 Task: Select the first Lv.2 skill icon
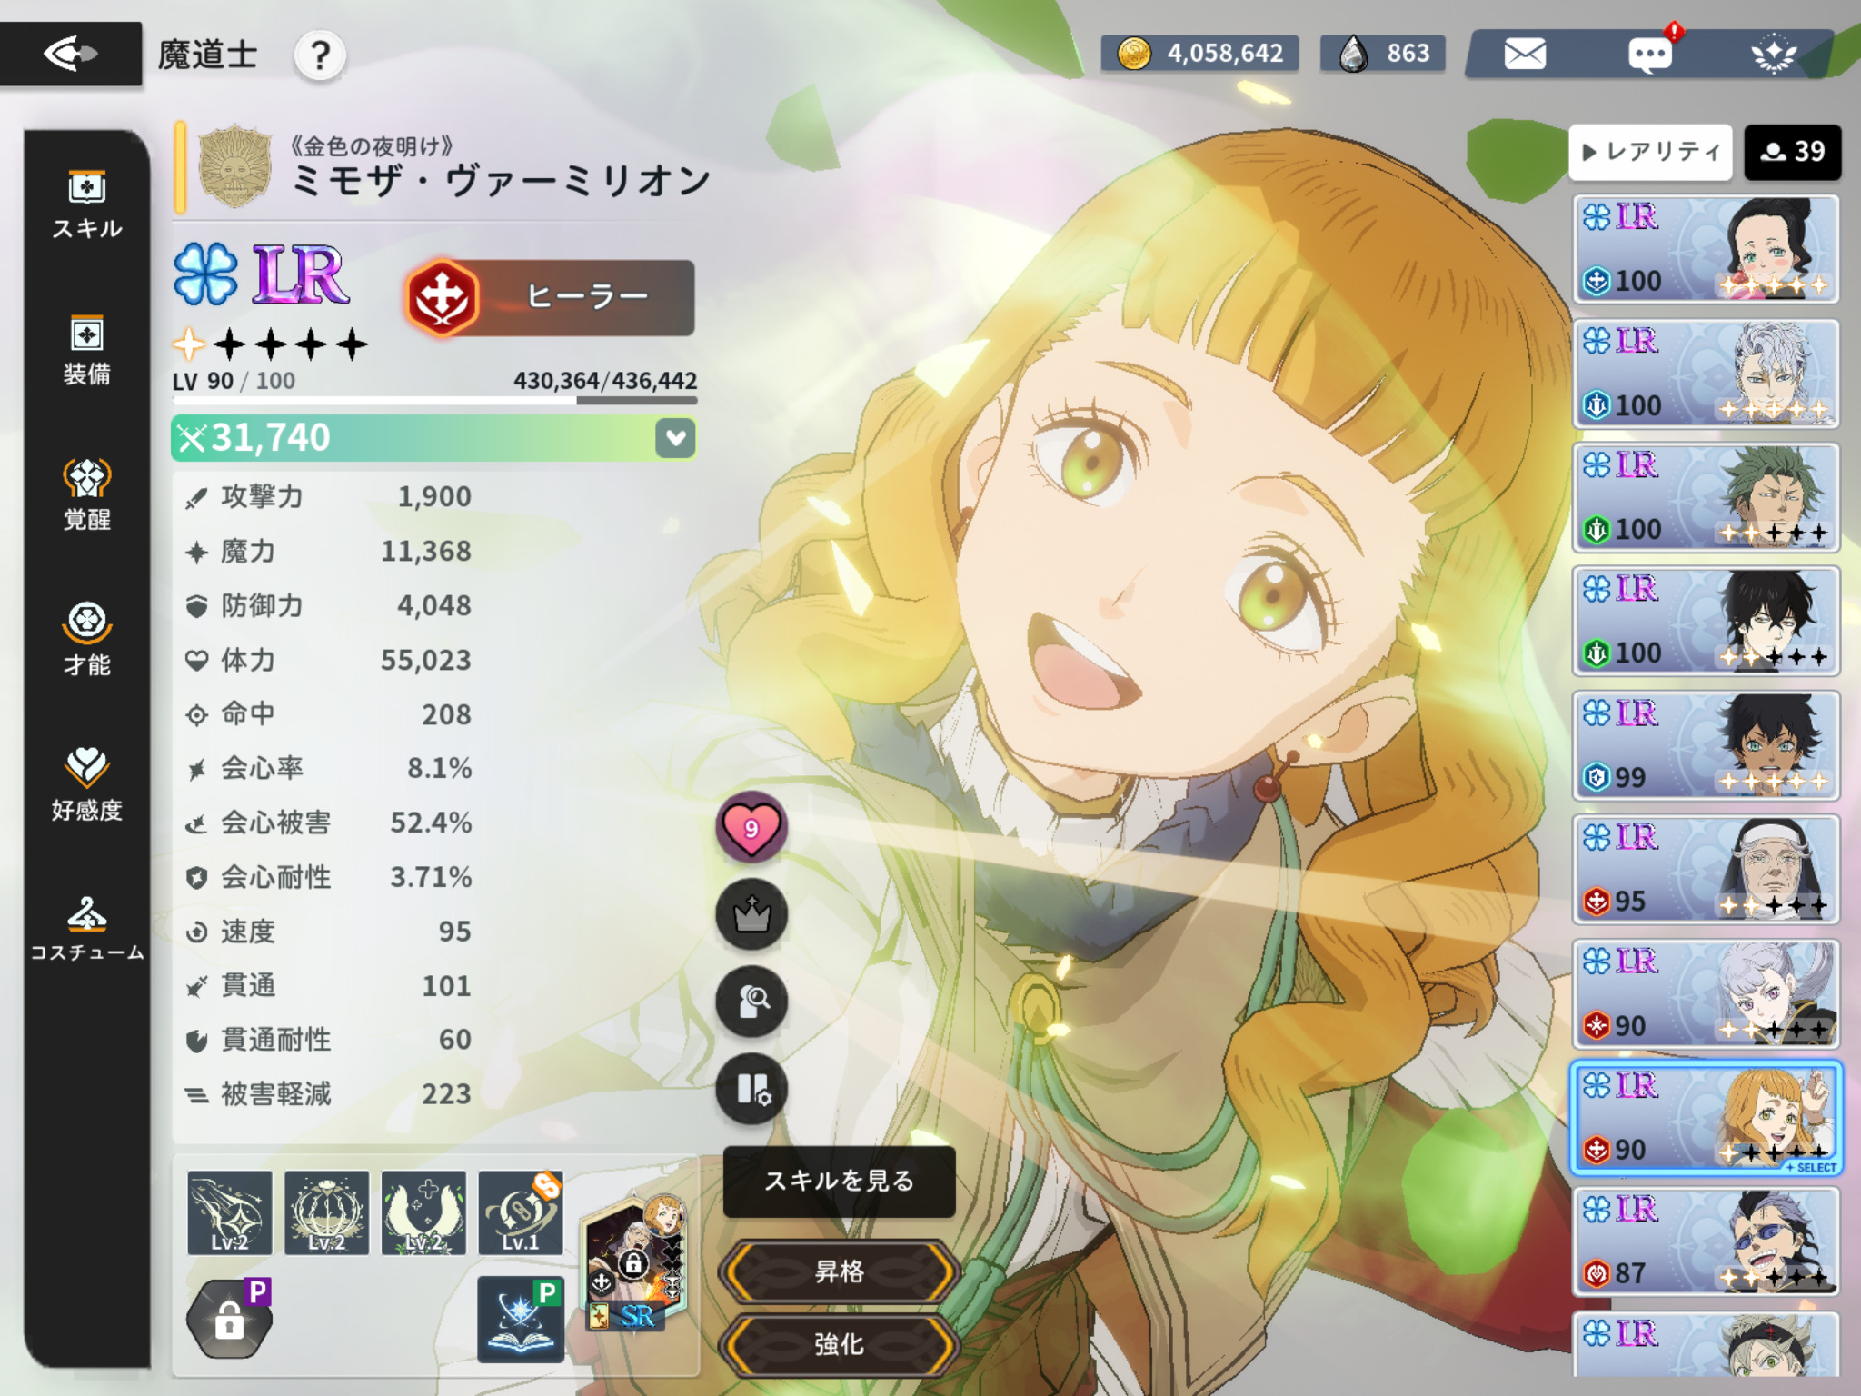[230, 1212]
